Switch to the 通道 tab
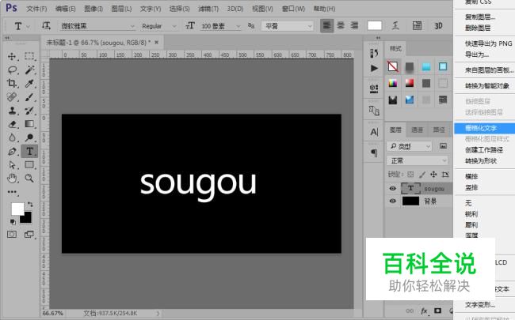515x320 pixels. coord(417,130)
